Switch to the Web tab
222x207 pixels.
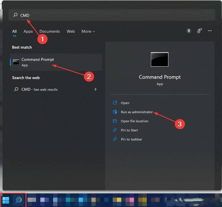point(71,31)
